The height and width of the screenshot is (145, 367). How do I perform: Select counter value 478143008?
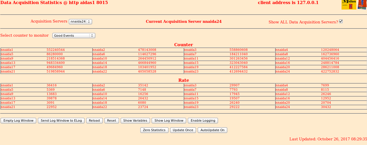pyautogui.click(x=147, y=50)
